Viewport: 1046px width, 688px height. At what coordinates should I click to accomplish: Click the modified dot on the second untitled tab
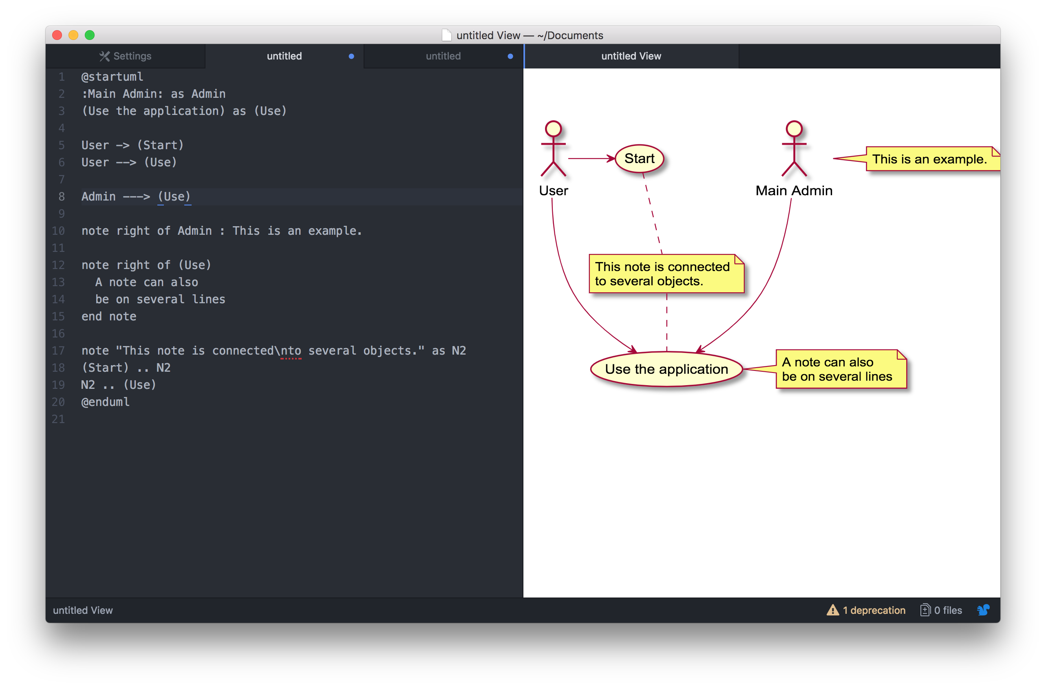click(510, 56)
